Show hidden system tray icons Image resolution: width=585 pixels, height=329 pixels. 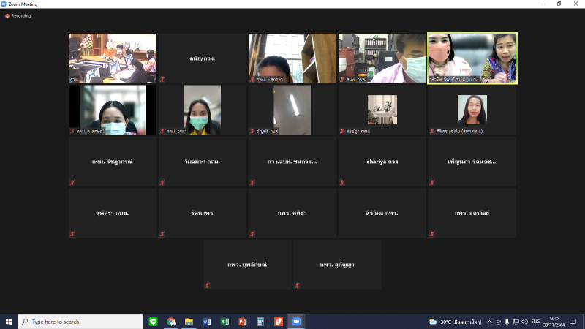point(489,322)
